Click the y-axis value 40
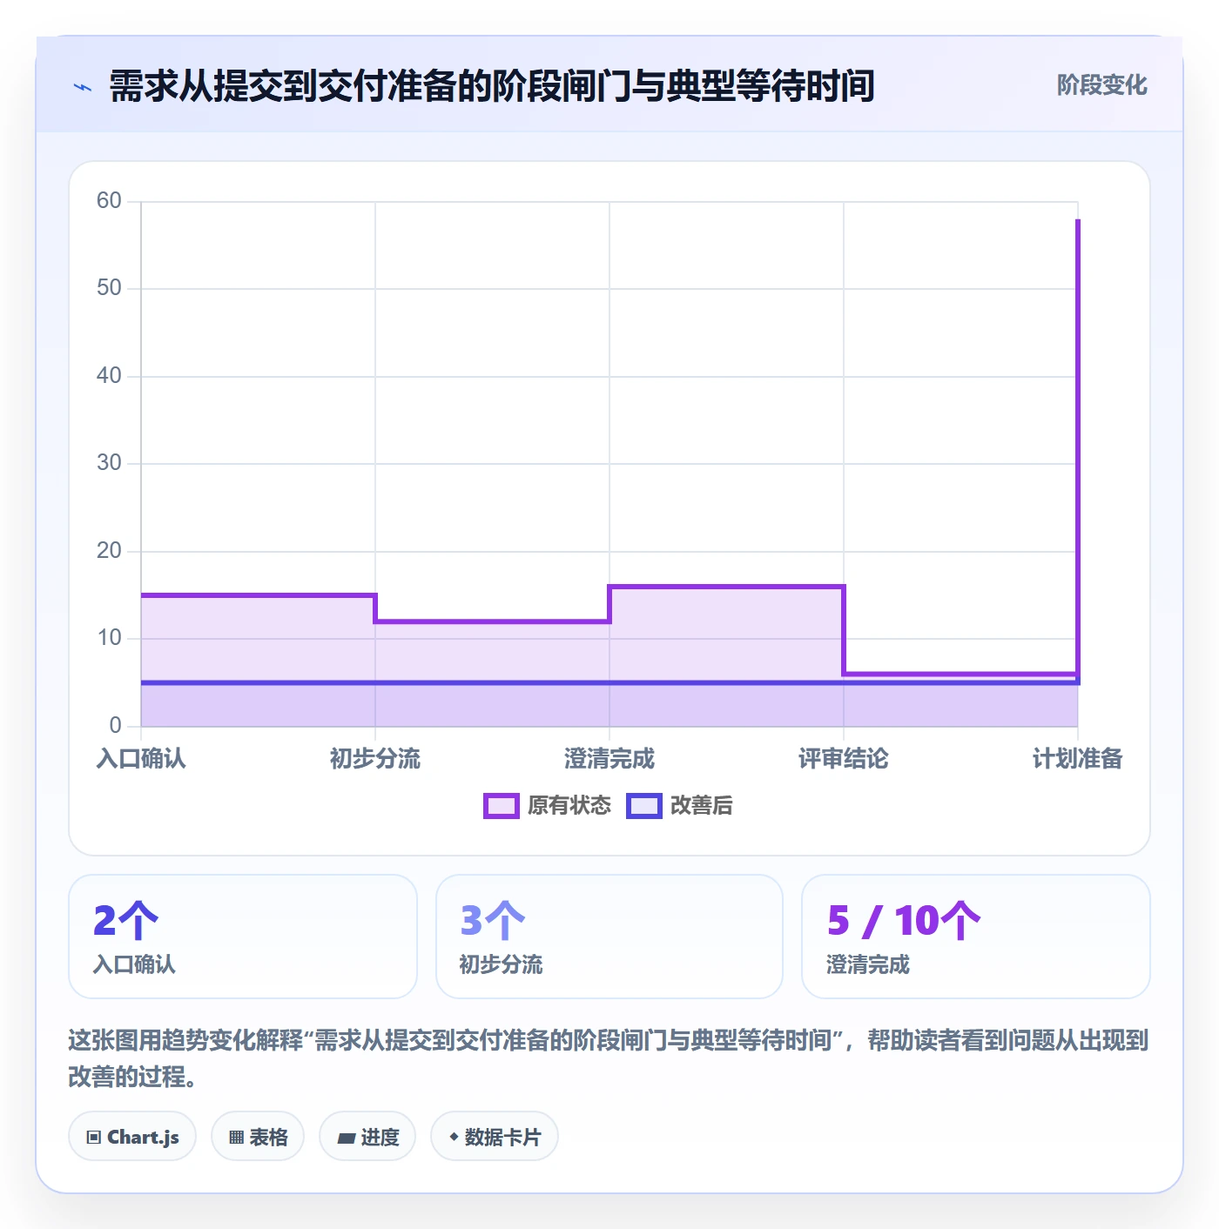 [x=109, y=376]
